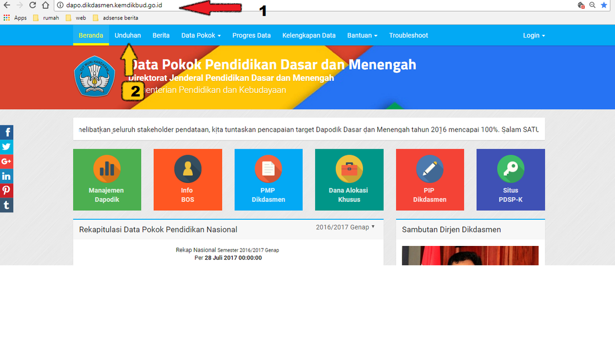The width and height of the screenshot is (615, 353).
Task: Click the 'Data Pokok Pendidikan Dasar dan Menengah' title
Action: point(273,65)
